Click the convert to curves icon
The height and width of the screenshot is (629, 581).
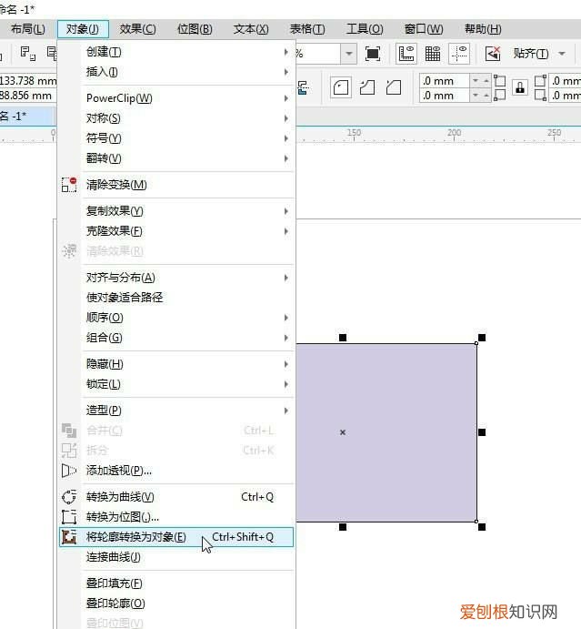coord(69,497)
